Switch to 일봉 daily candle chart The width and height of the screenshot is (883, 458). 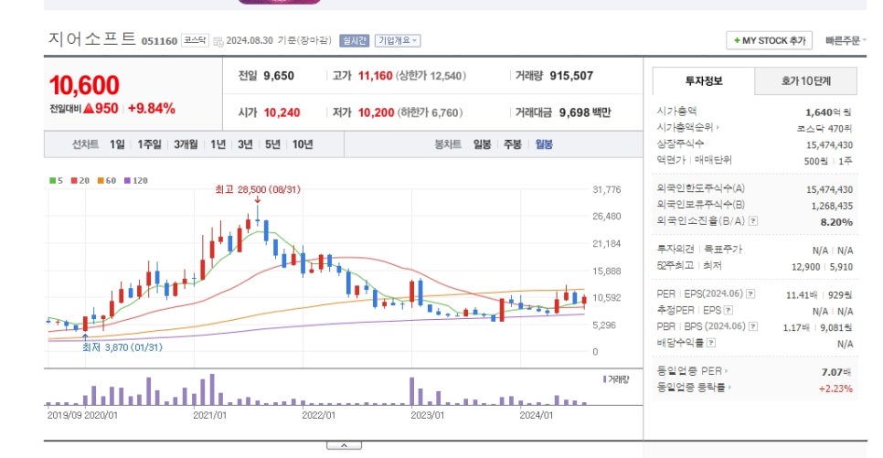pos(482,144)
